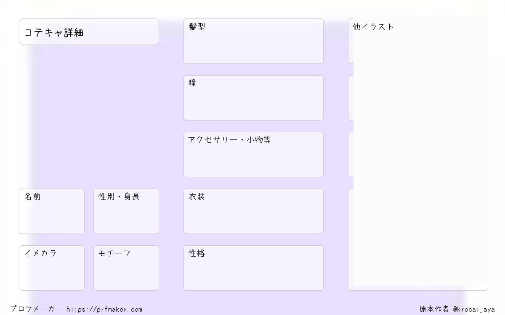Click the コテキャ詳細 title box
Viewport: 505px width, 315px height.
(x=89, y=31)
